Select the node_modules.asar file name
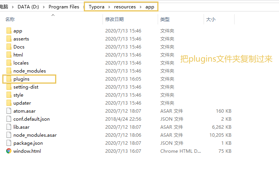This screenshot has width=279, height=173. (35, 135)
